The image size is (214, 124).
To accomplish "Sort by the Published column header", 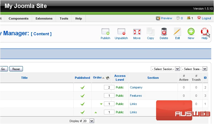I will 82,78.
